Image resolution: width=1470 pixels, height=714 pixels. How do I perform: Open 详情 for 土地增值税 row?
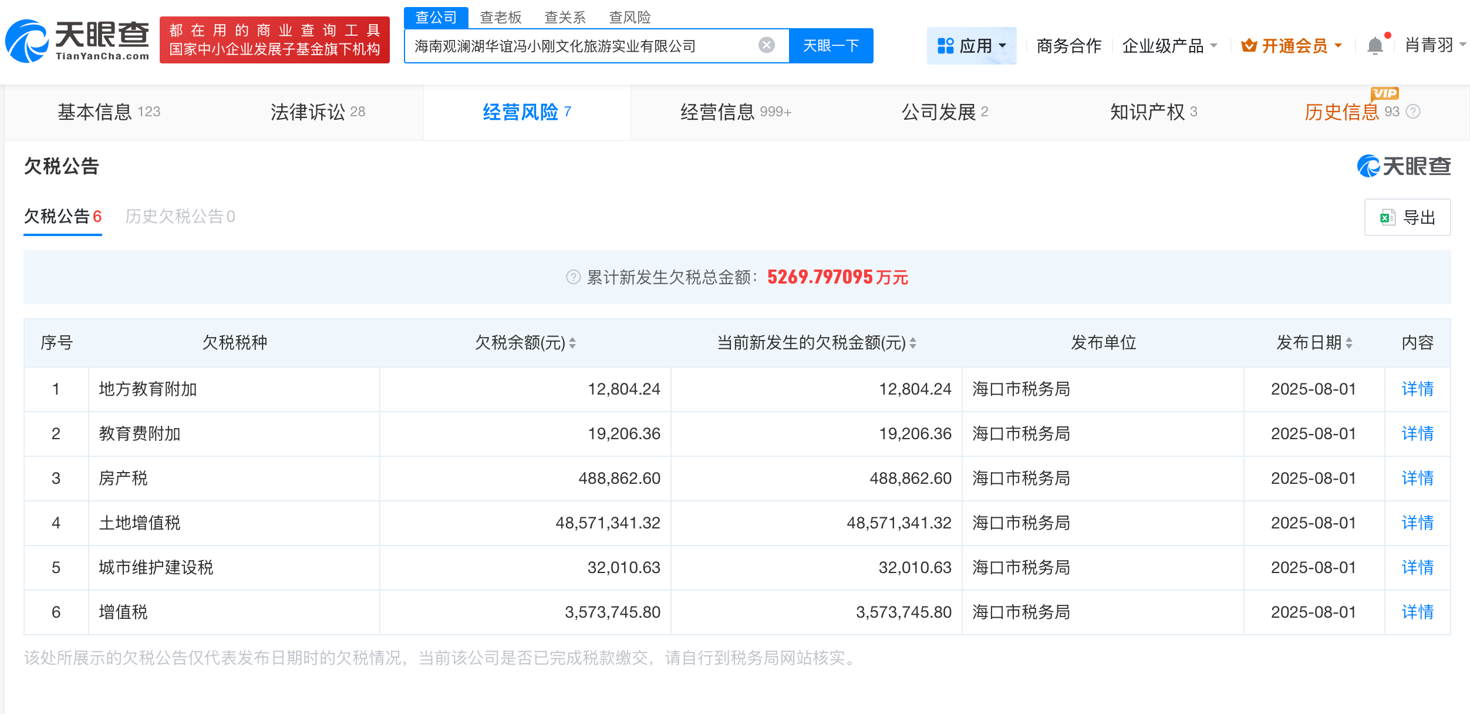pos(1417,523)
